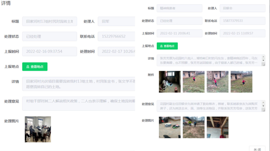The width and height of the screenshot is (270, 151).
Task: Click resize handle of right 详情 text box
Action: coord(263,64)
